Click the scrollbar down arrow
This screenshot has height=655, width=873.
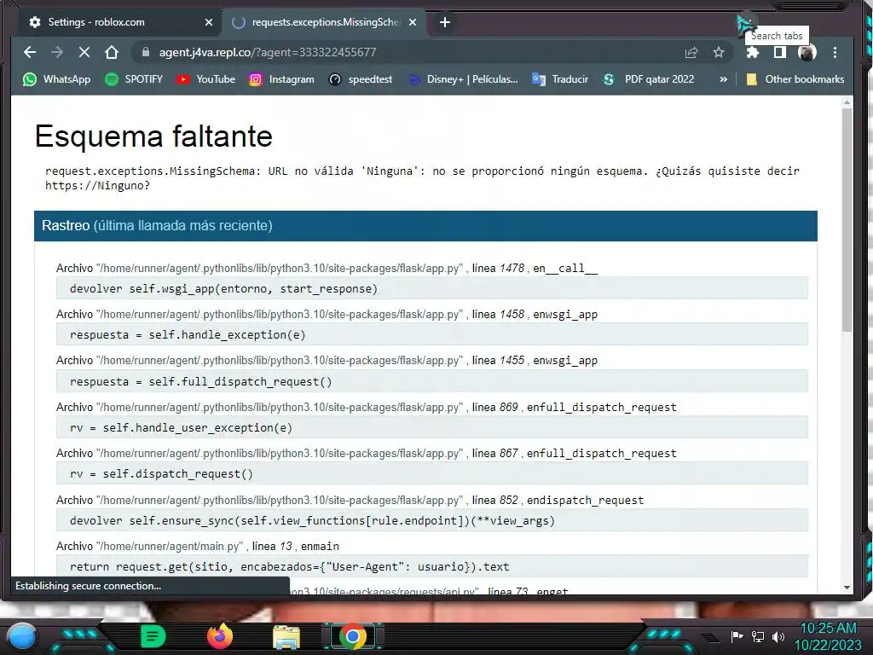(x=847, y=588)
